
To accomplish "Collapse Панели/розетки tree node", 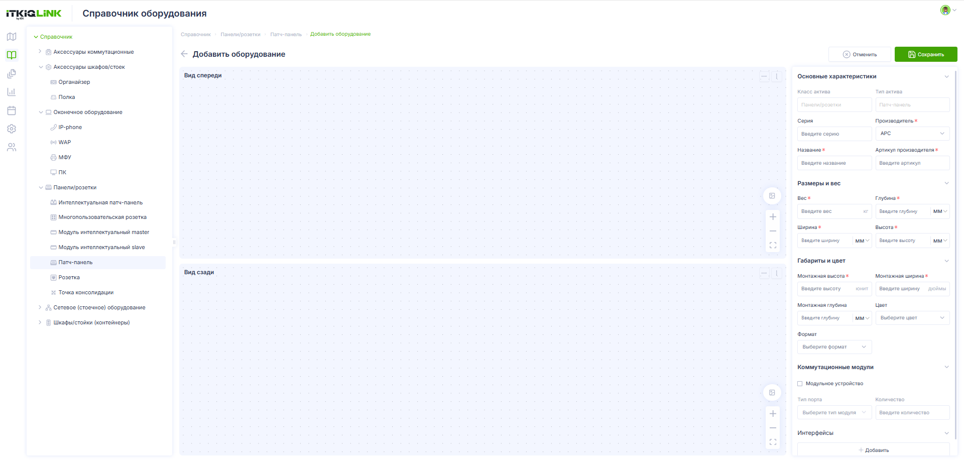I will 41,187.
